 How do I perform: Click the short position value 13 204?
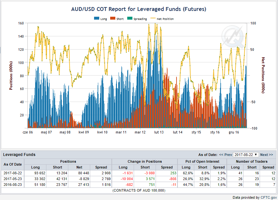[x=62, y=173]
